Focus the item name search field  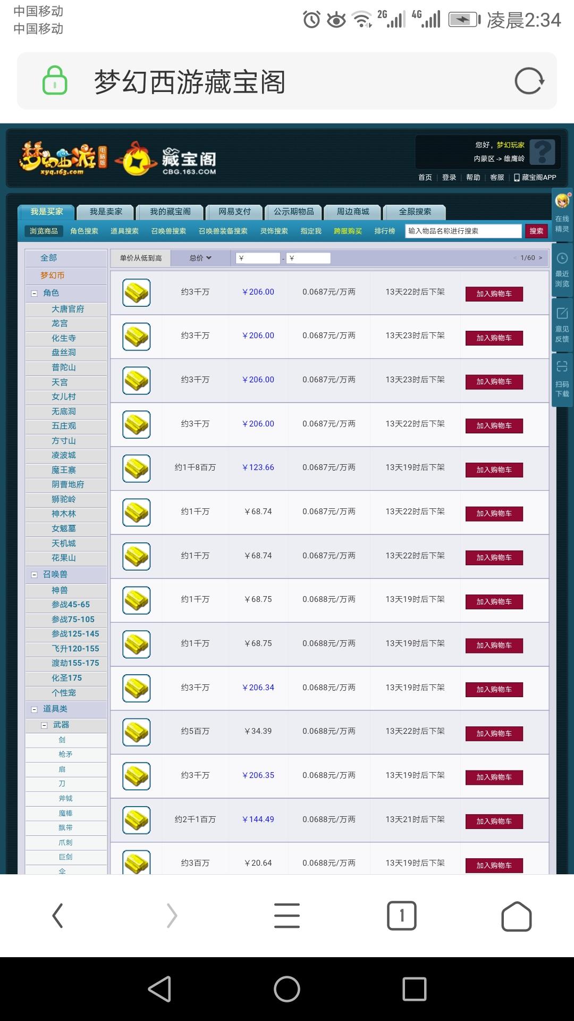463,231
